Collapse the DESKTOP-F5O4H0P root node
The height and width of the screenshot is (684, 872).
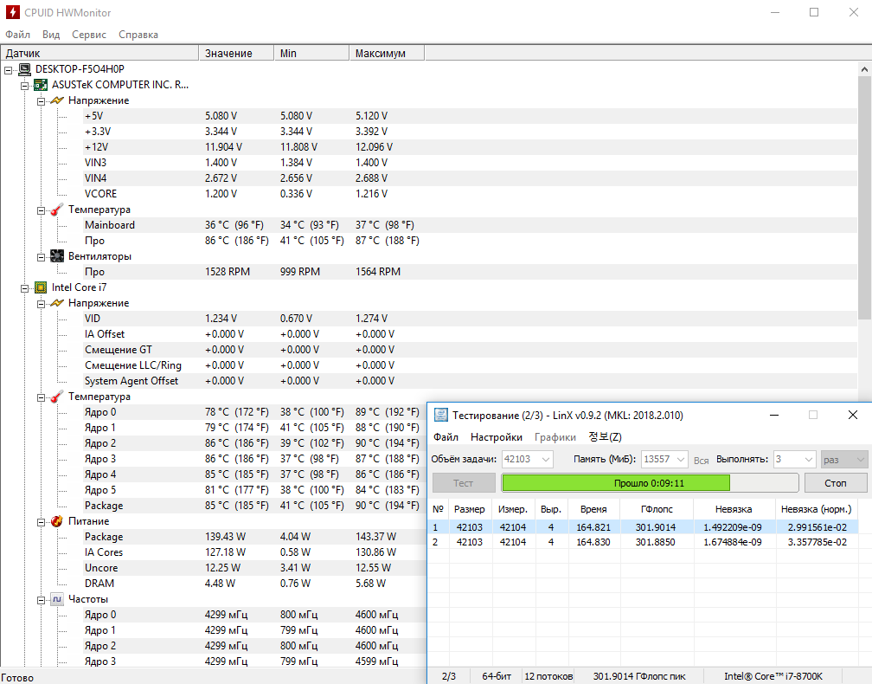(x=9, y=70)
